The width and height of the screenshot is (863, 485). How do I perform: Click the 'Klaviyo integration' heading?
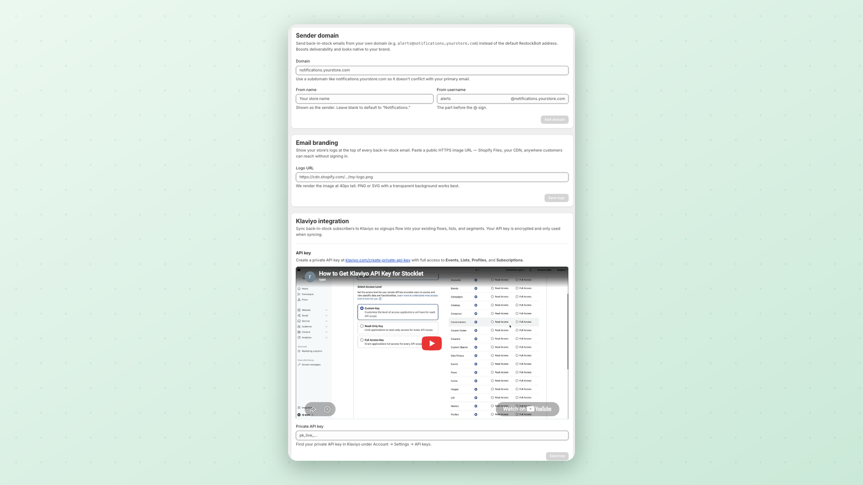pyautogui.click(x=322, y=221)
